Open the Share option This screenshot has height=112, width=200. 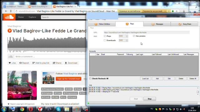[x=57, y=63]
